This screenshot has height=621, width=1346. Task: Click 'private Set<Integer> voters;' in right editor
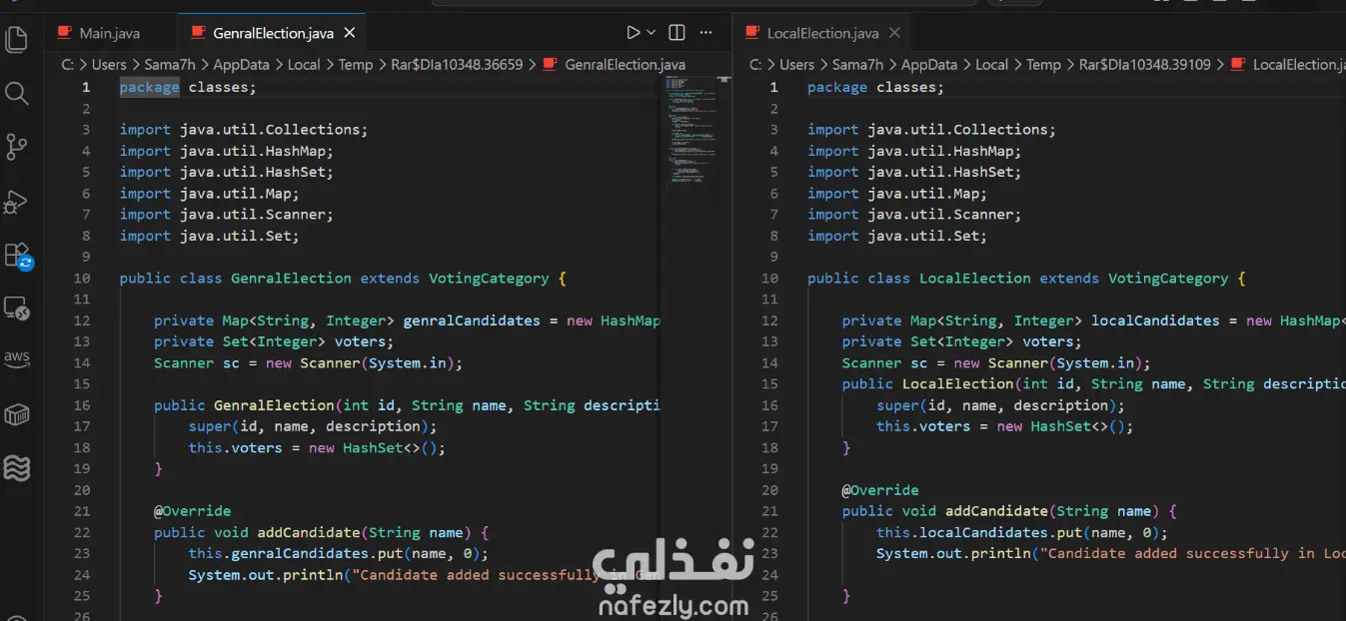pyautogui.click(x=962, y=341)
